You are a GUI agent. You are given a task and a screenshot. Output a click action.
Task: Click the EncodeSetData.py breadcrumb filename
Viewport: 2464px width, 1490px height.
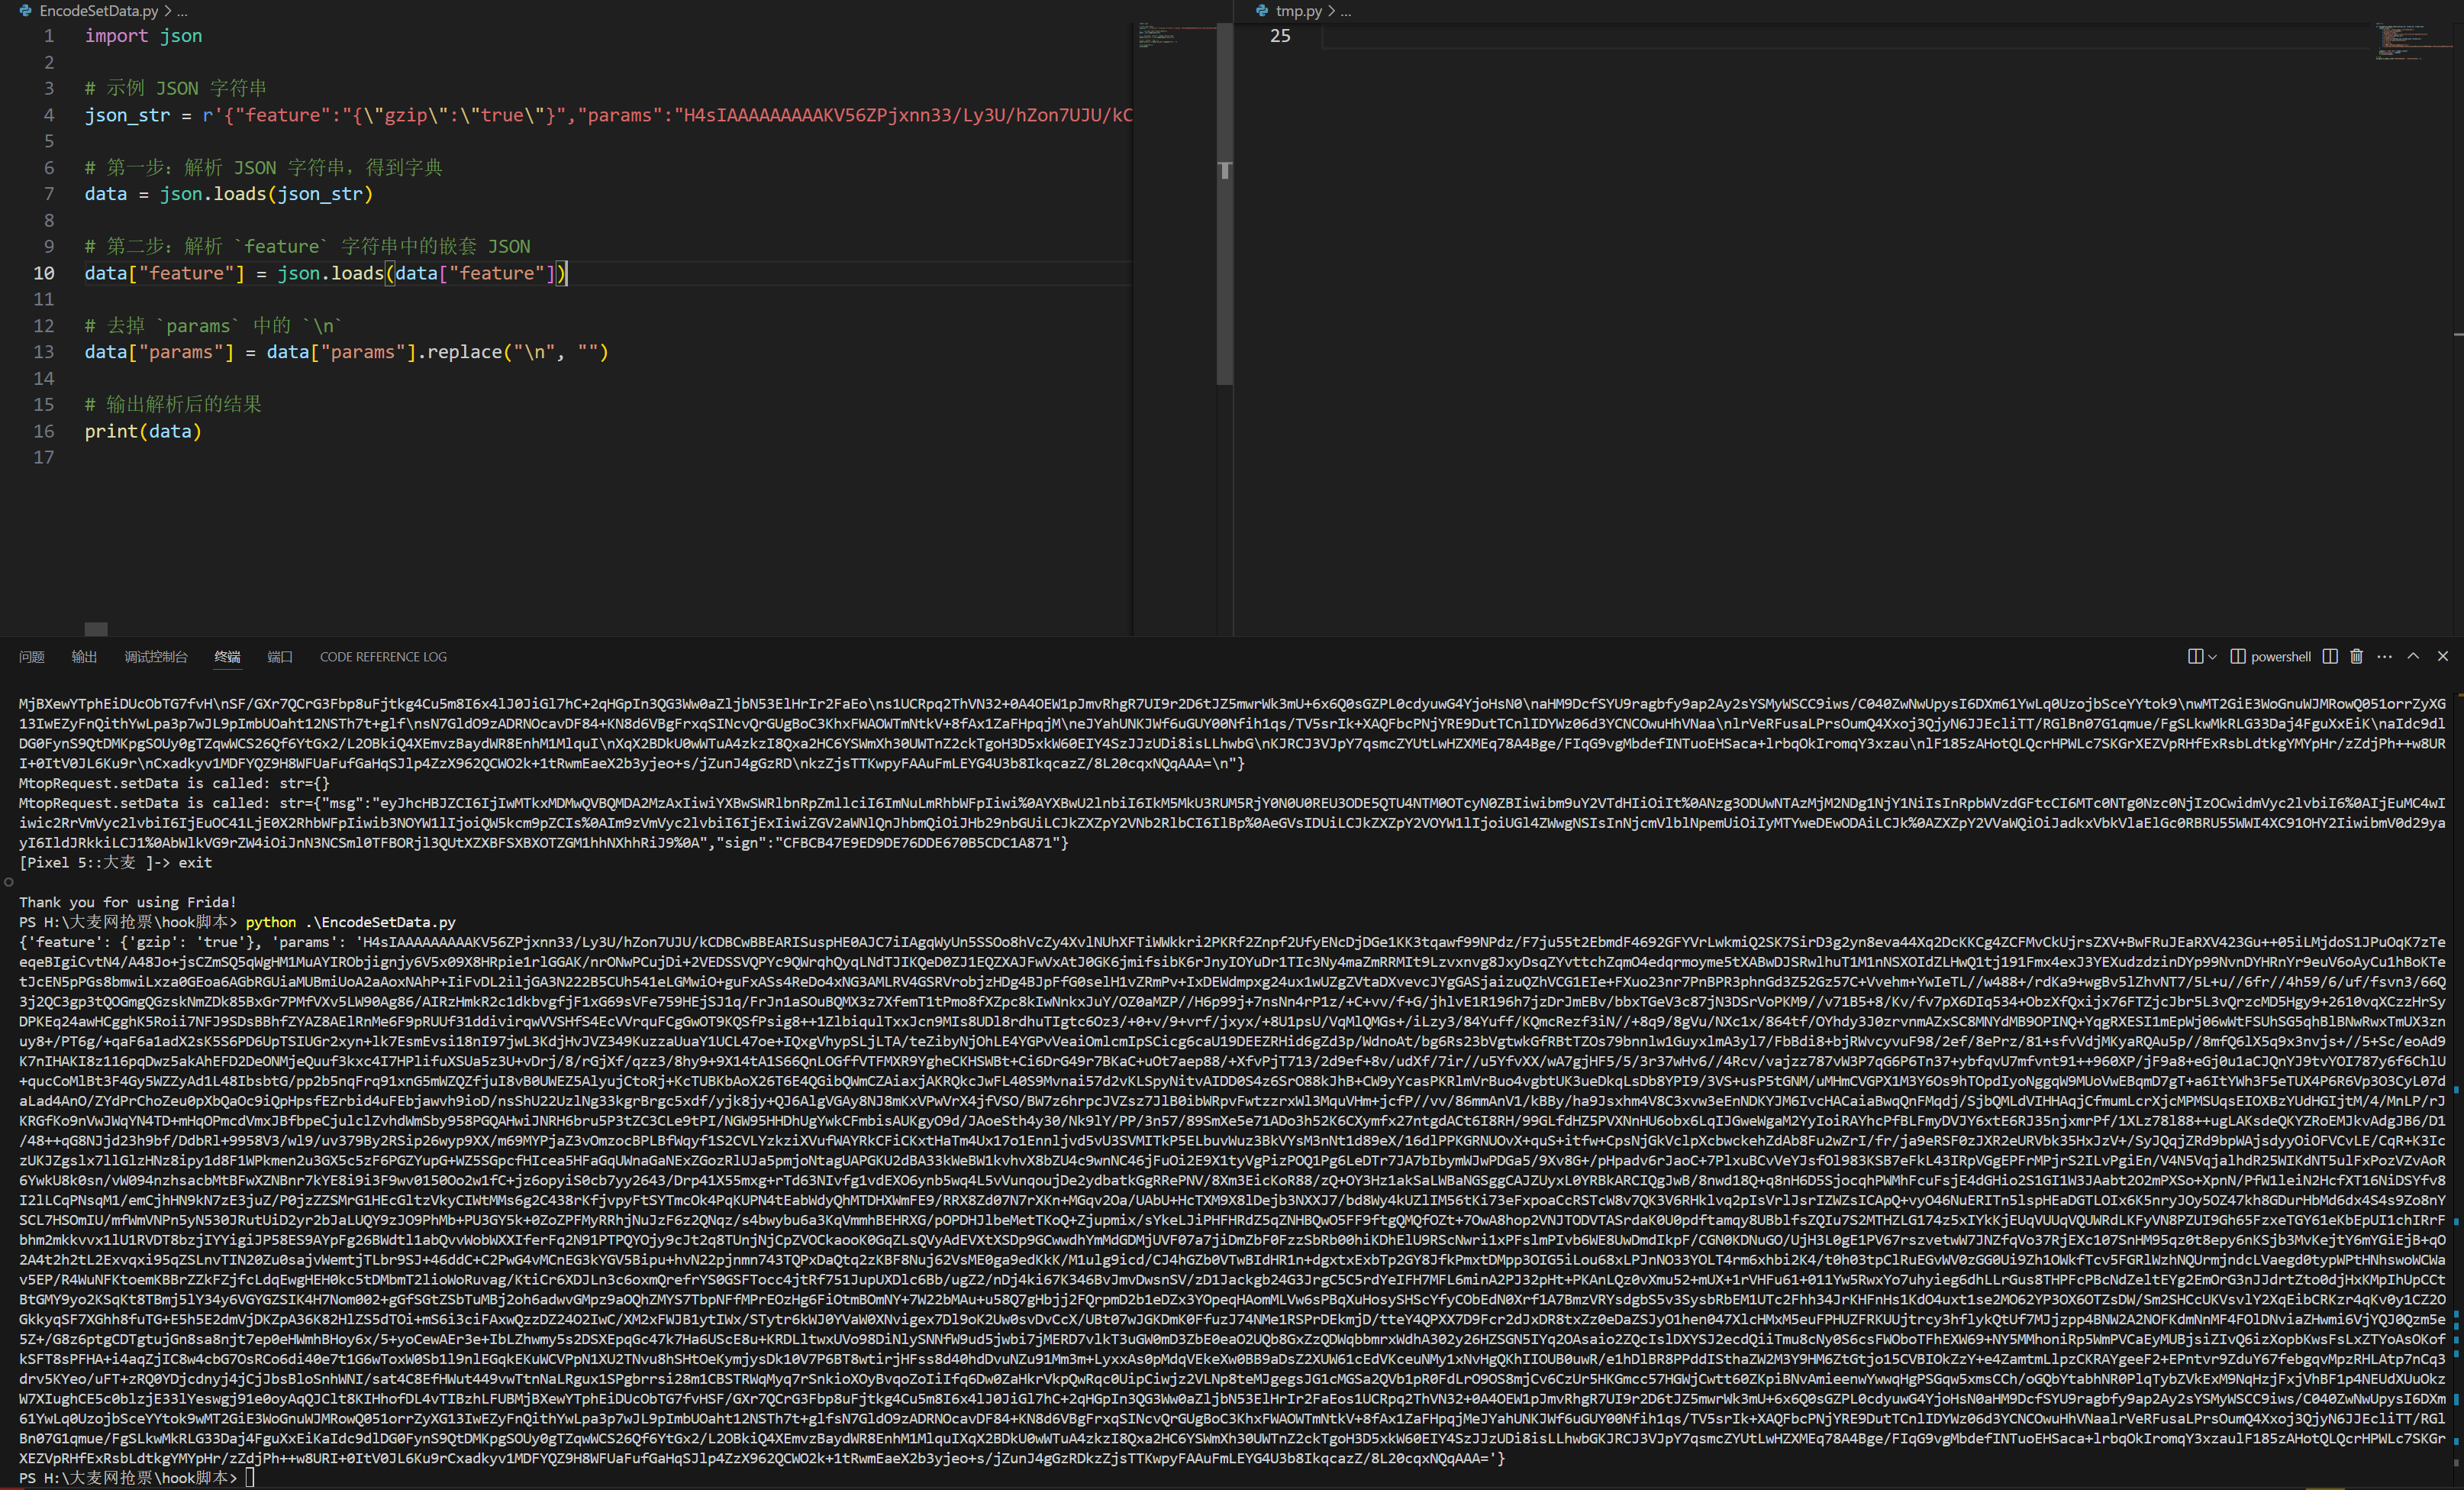tap(98, 11)
